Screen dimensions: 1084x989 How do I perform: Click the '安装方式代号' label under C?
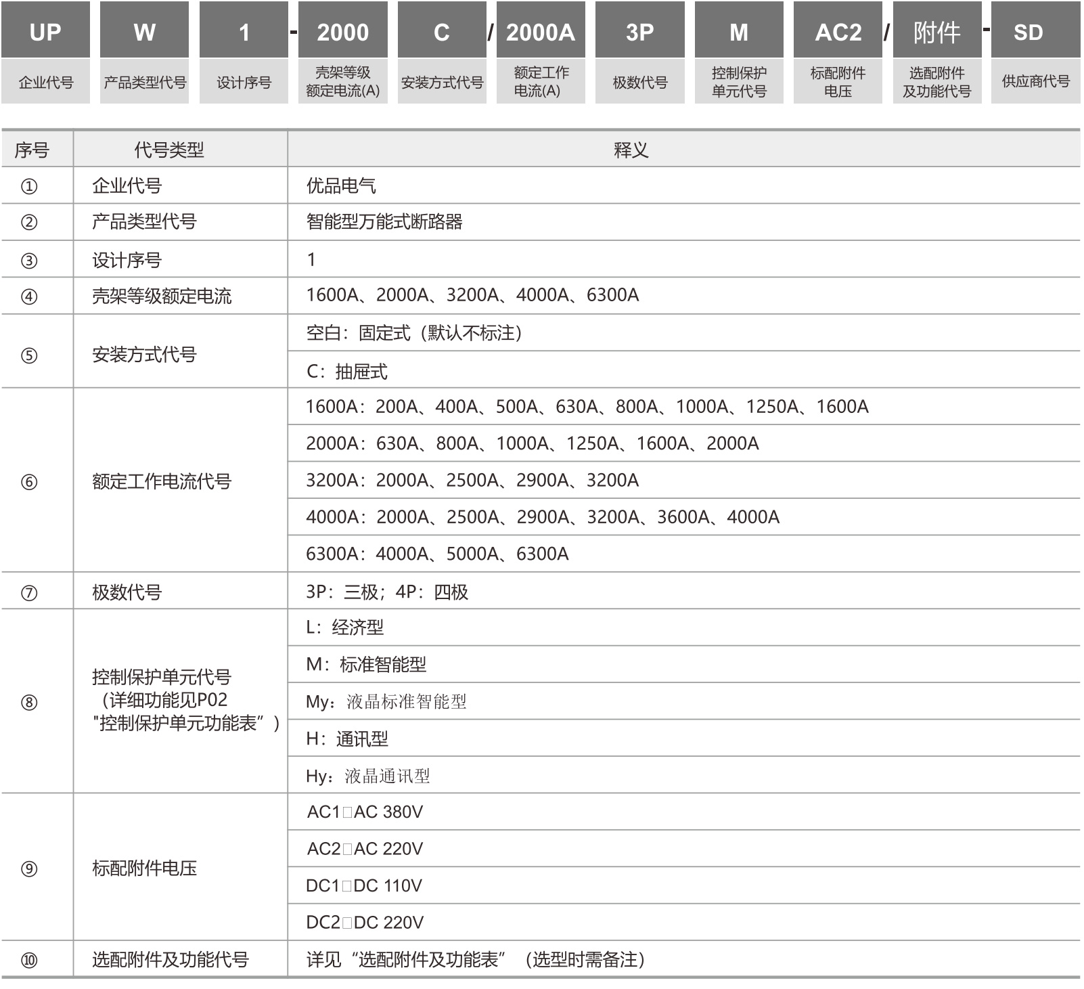442,81
